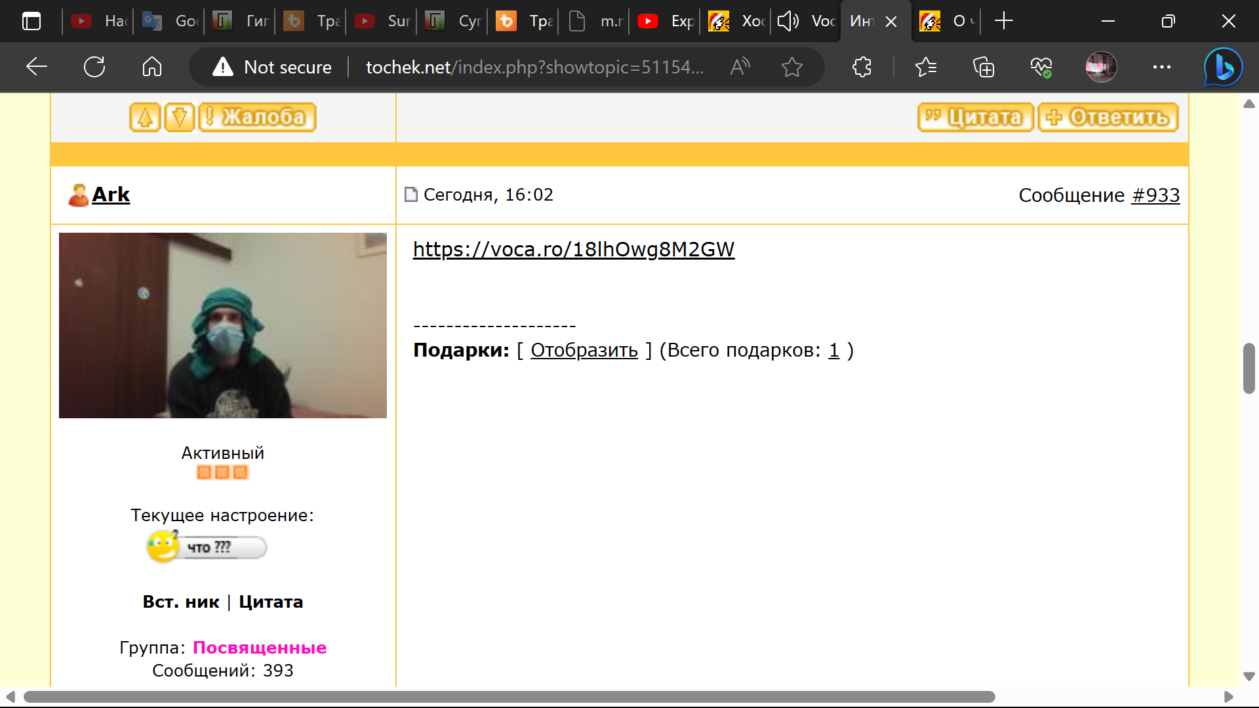The width and height of the screenshot is (1259, 708).
Task: Open the voca.ro link in post
Action: click(x=573, y=249)
